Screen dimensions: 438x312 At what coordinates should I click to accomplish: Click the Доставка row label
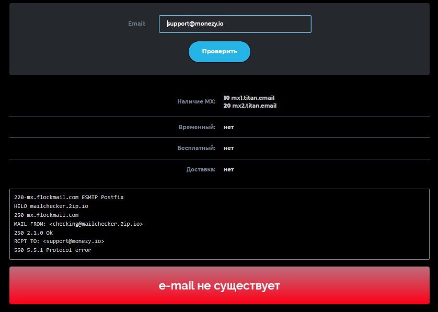(x=201, y=169)
